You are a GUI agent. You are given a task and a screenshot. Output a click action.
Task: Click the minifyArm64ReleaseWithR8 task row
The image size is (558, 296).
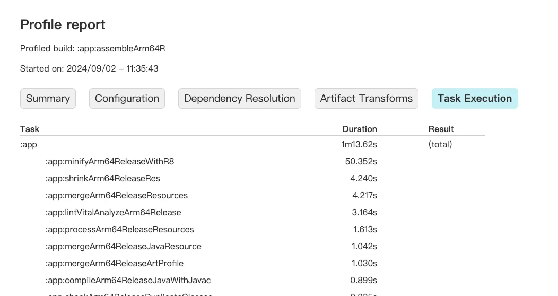point(110,161)
